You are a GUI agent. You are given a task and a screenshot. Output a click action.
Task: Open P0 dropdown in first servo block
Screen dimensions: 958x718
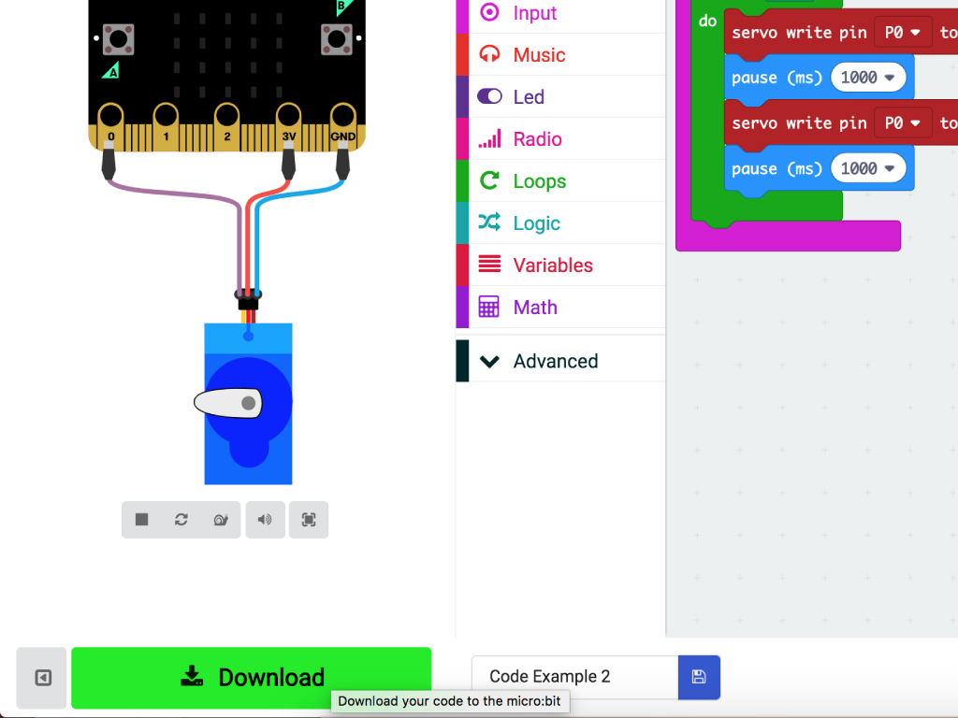tap(903, 33)
